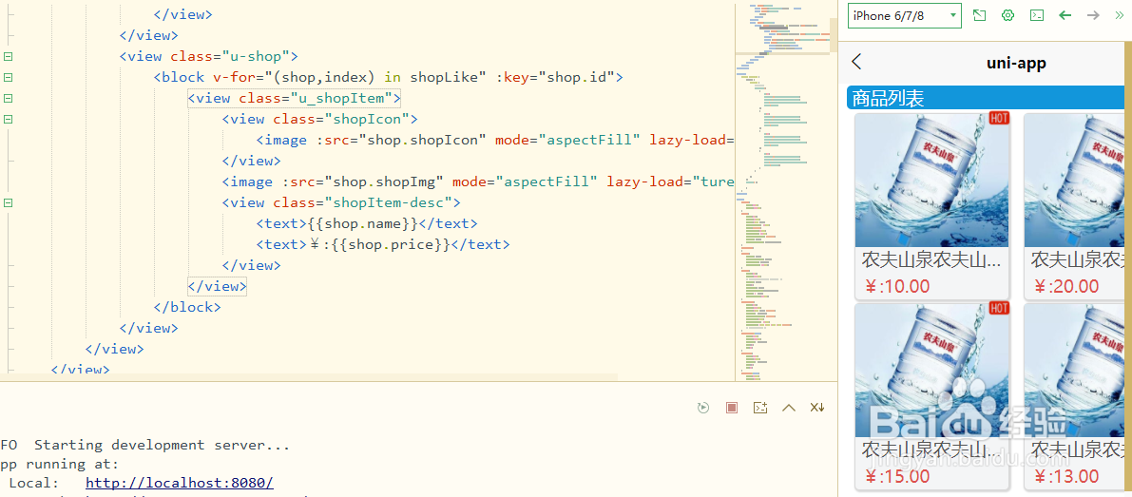Image resolution: width=1132 pixels, height=497 pixels.
Task: Click the clear and close console X icon
Action: click(817, 409)
